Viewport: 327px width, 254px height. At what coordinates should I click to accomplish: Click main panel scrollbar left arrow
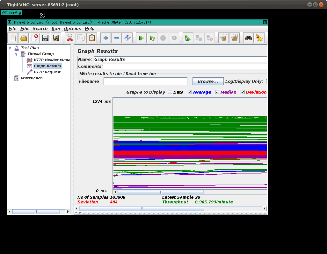[x=76, y=208]
